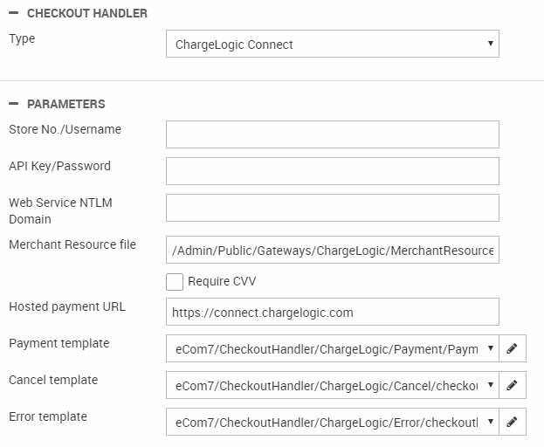Viewport: 544px width, 447px height.
Task: Click the API Key/Password field
Action: [x=332, y=171]
